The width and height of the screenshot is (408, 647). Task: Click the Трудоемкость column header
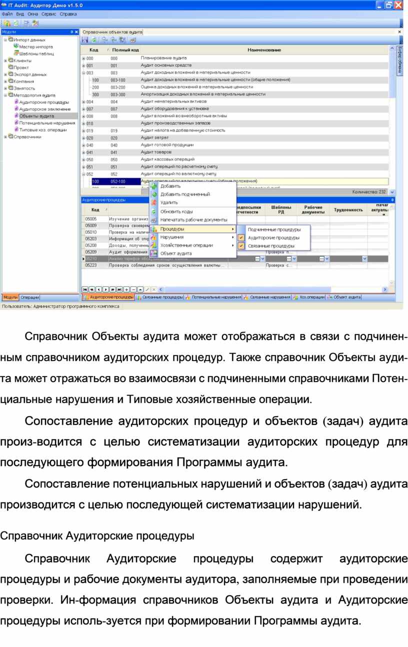(x=348, y=210)
